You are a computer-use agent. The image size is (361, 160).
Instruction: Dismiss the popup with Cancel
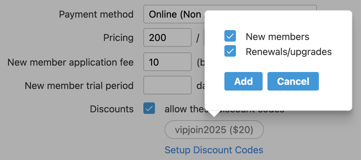point(293,81)
